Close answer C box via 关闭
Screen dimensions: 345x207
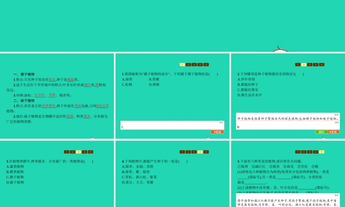point(221,122)
